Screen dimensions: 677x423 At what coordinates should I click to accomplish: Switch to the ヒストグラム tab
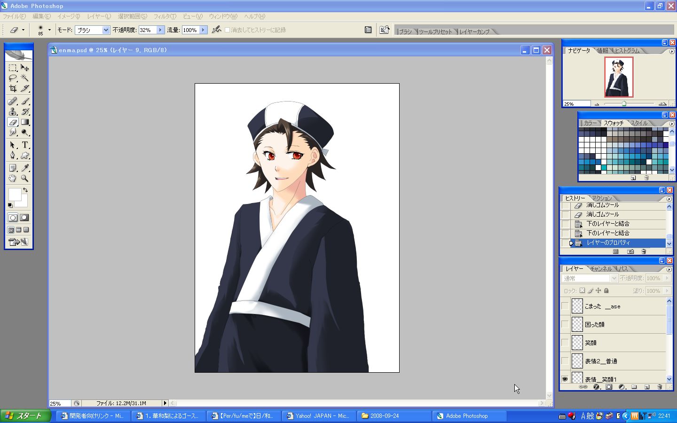(627, 51)
